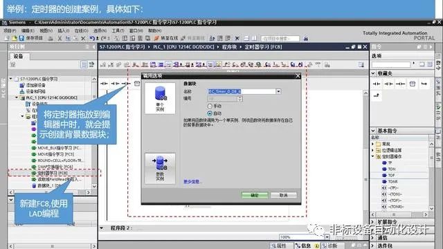443x249 pixels.
Task: Select the empty box icon in editor toolbar
Action: click(137, 84)
